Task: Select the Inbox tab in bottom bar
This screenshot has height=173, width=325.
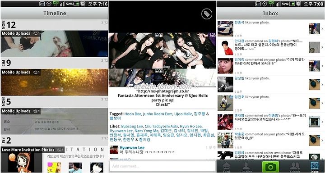Action: pyautogui.click(x=315, y=167)
